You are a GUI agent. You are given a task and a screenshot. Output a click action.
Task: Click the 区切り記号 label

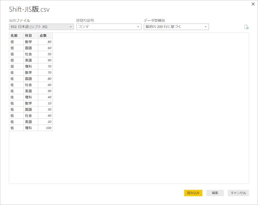point(85,21)
